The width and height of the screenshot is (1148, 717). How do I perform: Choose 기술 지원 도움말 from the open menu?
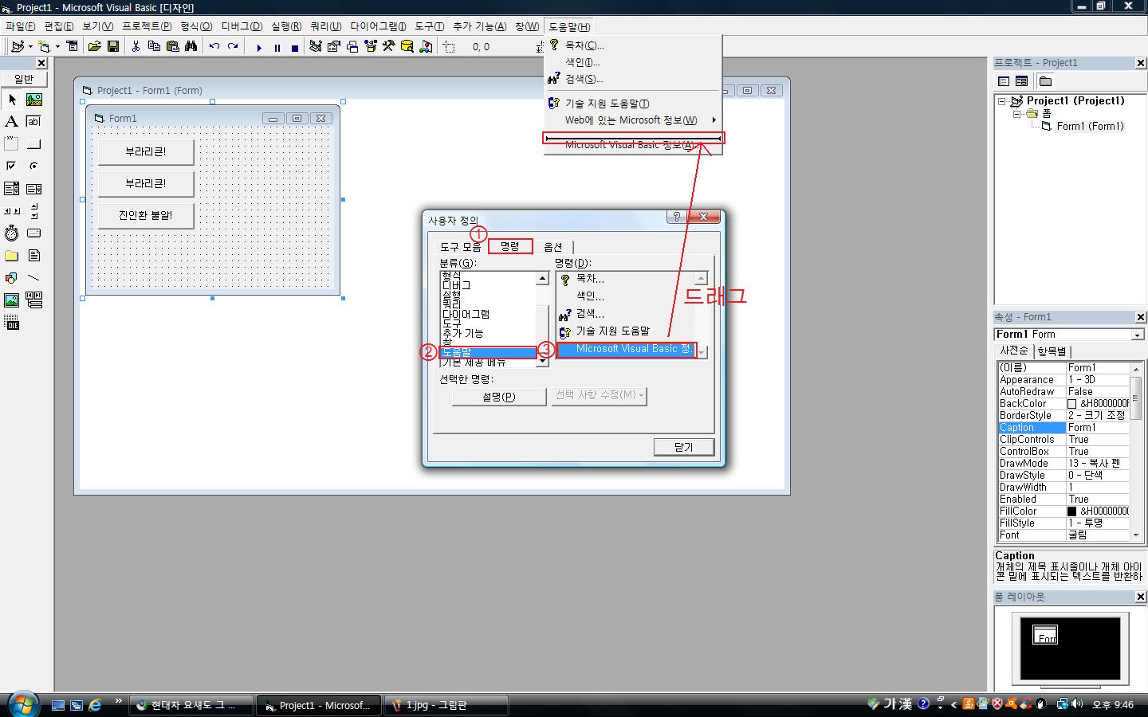[x=607, y=104]
